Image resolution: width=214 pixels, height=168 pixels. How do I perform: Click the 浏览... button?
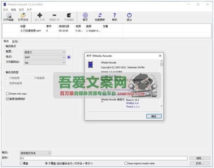[x=200, y=158]
